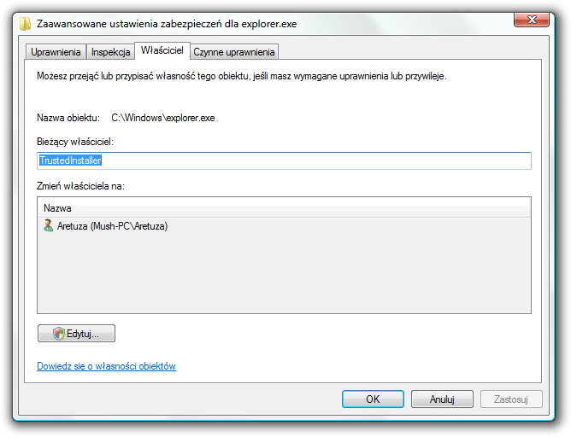
Task: Go to the Czynne uprawnienia tab
Action: point(234,52)
